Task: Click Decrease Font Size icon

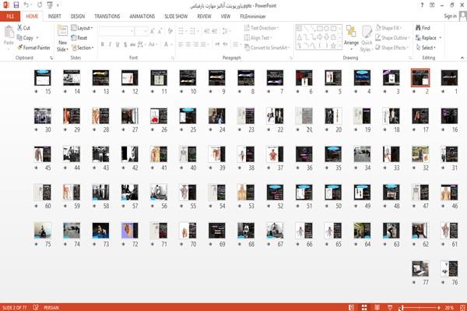Action: [x=160, y=31]
